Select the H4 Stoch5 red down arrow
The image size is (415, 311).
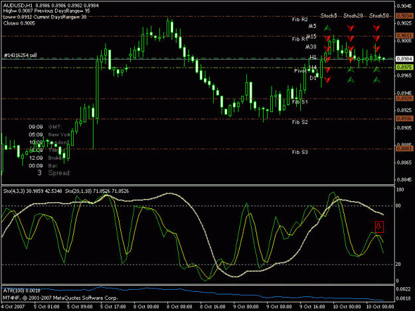click(x=327, y=70)
